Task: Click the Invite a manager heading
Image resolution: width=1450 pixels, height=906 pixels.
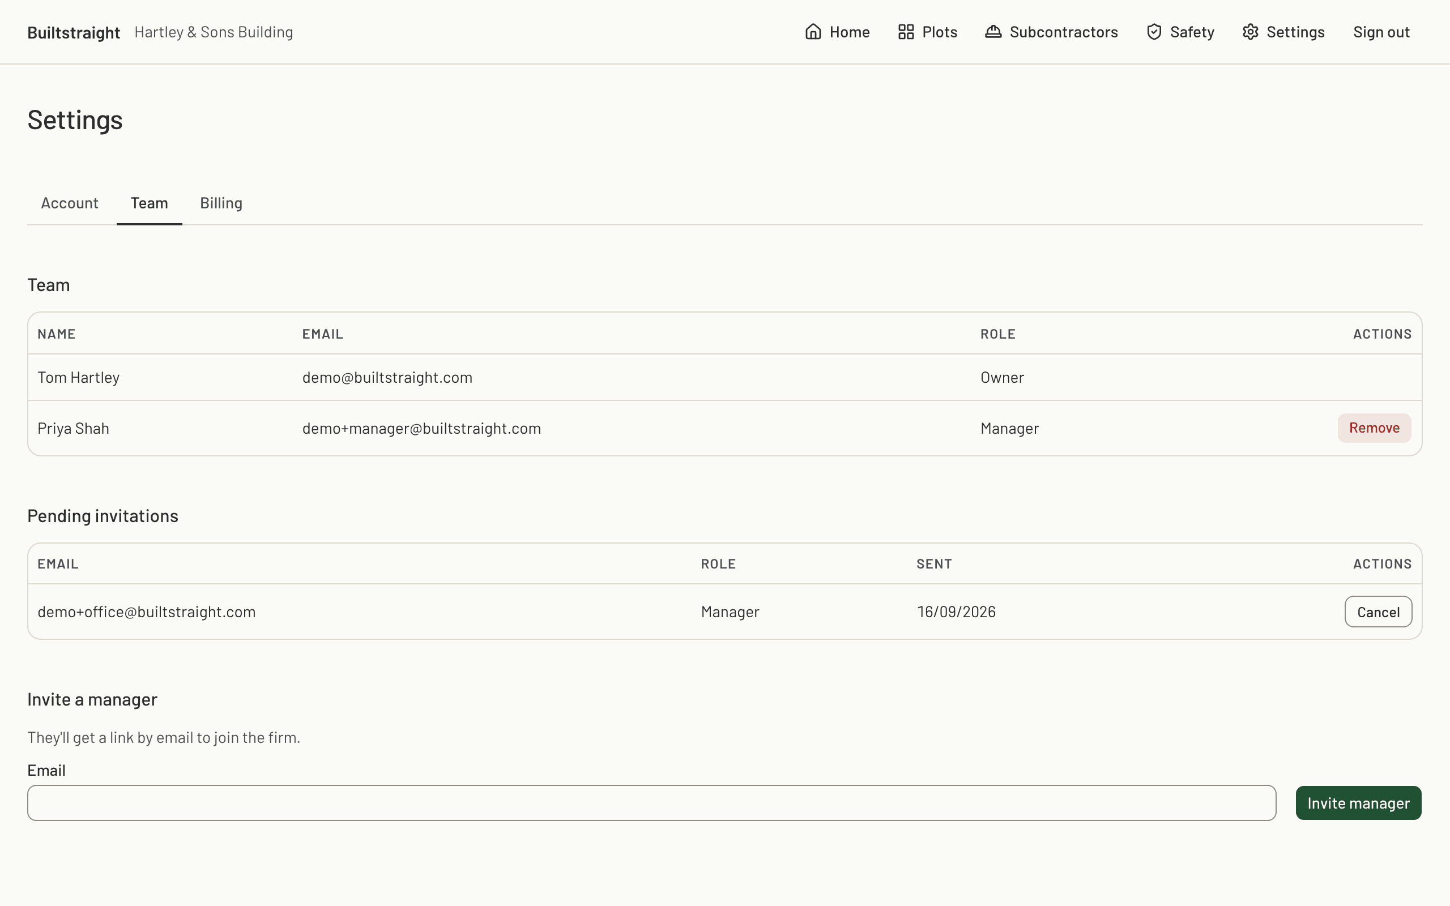Action: click(92, 699)
